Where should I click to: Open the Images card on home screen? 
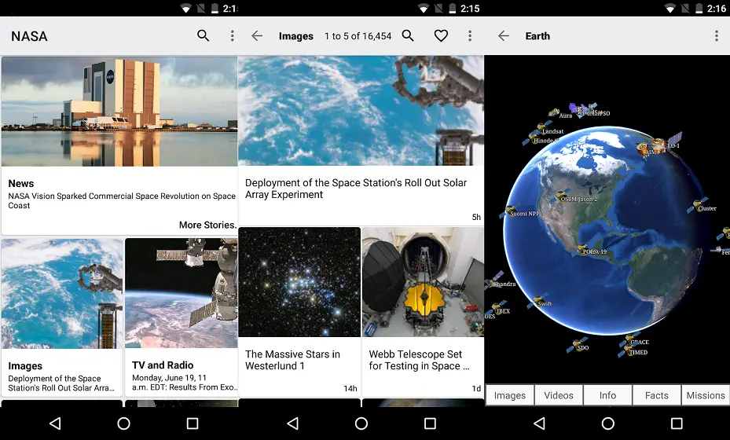coord(62,316)
